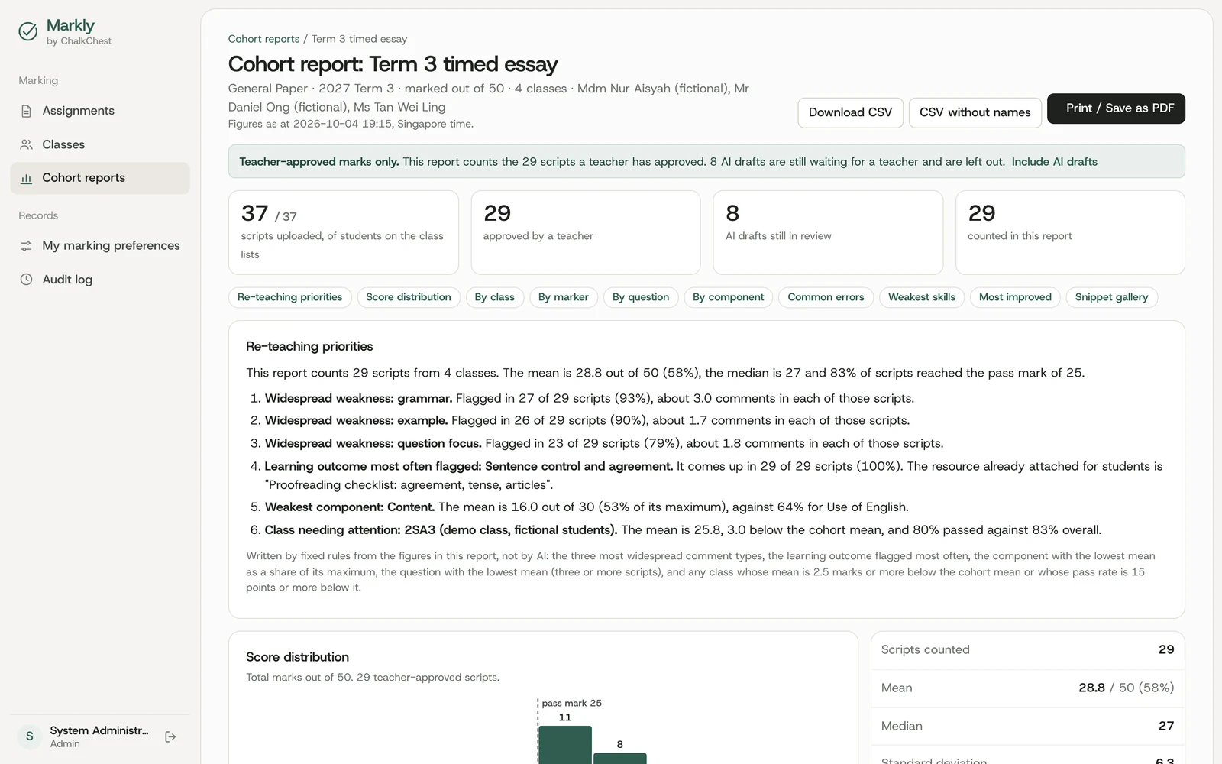The image size is (1222, 764).
Task: Open Classes in the sidebar
Action: [100, 144]
